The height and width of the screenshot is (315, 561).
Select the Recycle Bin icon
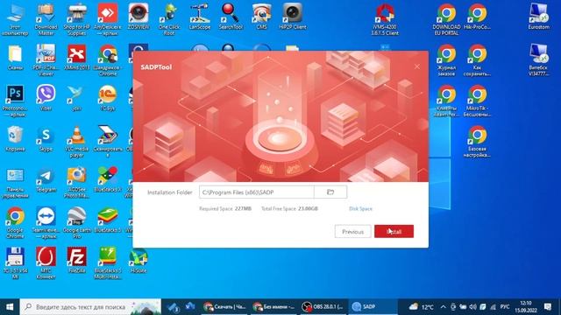point(15,138)
